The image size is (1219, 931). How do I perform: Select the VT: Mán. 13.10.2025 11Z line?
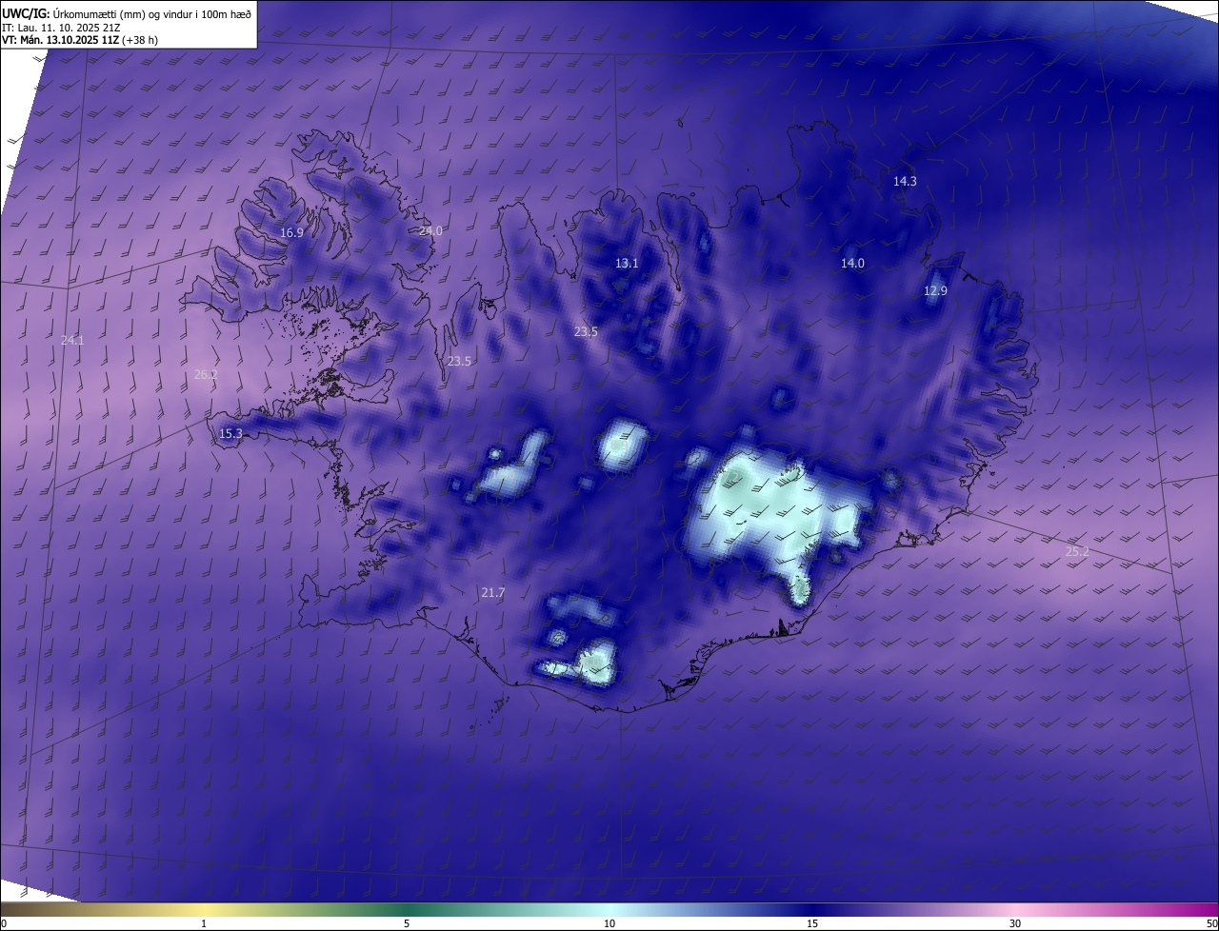click(x=82, y=41)
